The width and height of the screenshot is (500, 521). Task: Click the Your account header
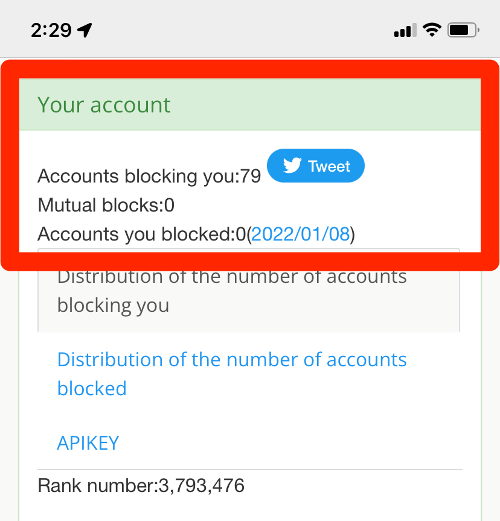[x=103, y=105]
